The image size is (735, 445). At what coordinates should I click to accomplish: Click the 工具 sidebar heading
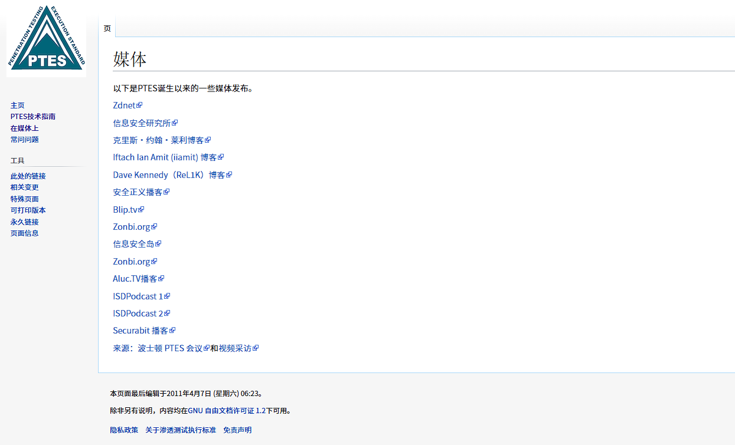17,160
